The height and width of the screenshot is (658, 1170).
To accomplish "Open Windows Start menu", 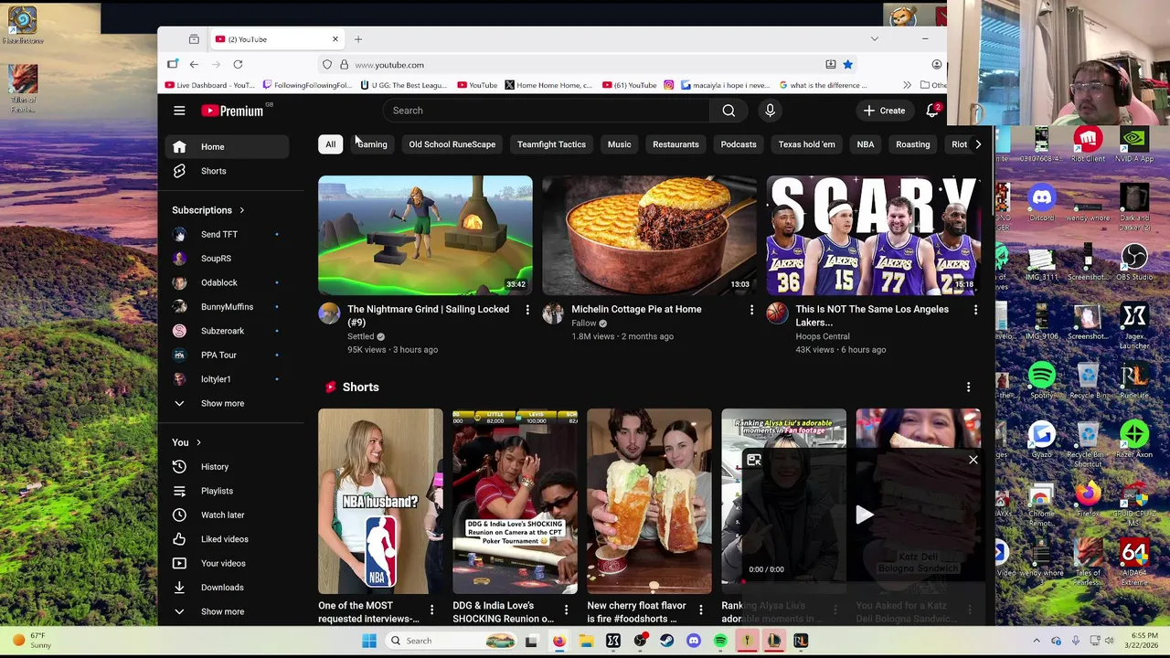I will pos(369,641).
